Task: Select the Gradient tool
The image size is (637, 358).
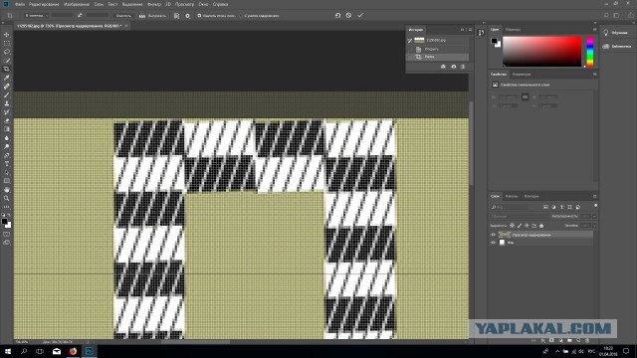Action: tap(7, 129)
